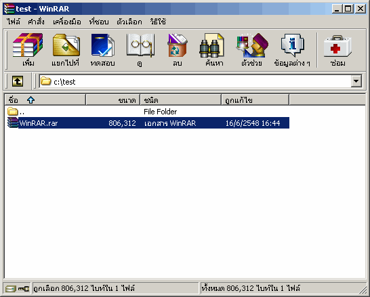The image size is (370, 297).
Task: Go up one folder level button
Action: [18, 81]
